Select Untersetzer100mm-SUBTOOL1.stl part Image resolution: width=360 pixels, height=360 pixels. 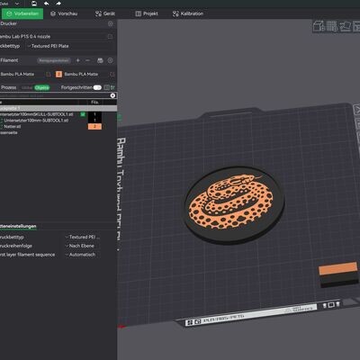[x=36, y=121]
